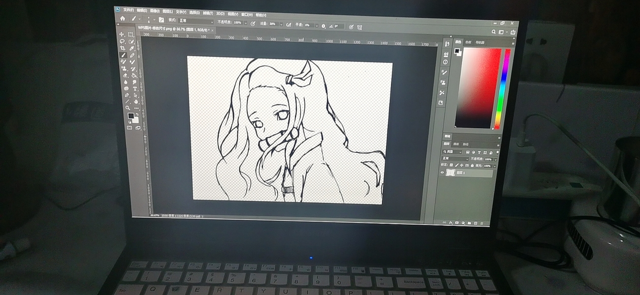Select the Horizontal Type tool
640x295 pixels.
(134, 88)
